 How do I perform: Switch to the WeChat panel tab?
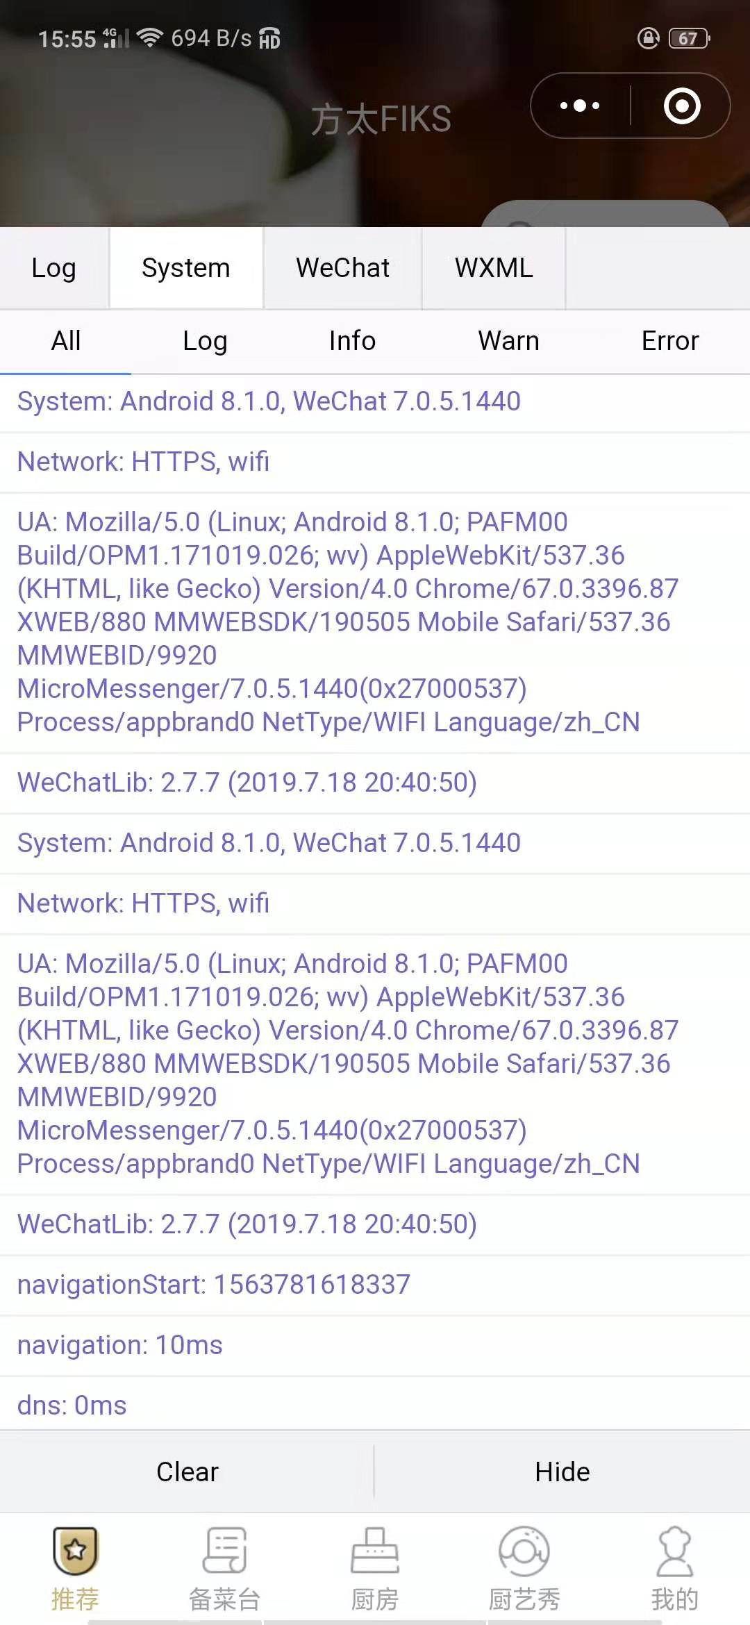[342, 268]
